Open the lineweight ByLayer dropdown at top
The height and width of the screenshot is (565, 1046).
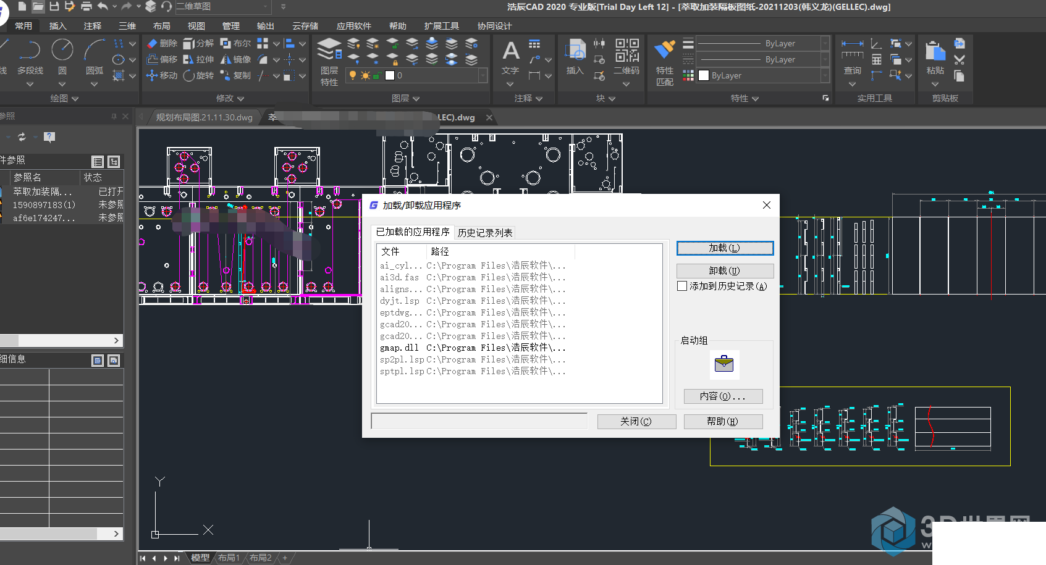tap(825, 43)
